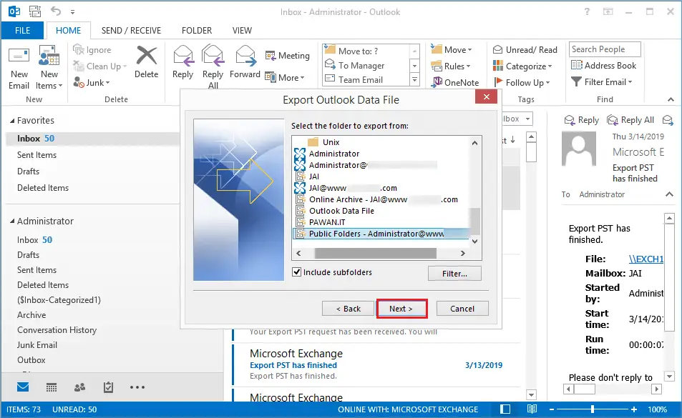Open the \\EXCH1 file link
Screen dimensions: 682x418
pyautogui.click(x=646, y=259)
